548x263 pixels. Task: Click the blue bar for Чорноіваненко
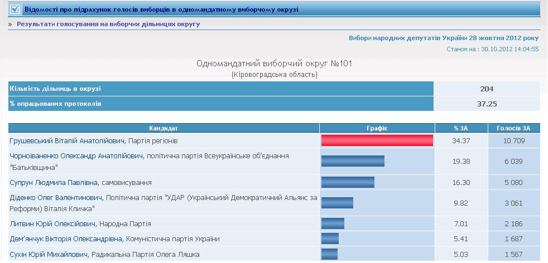point(353,161)
